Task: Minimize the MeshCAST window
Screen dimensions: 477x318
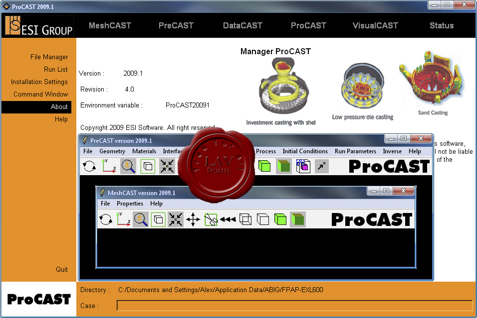Action: 374,191
